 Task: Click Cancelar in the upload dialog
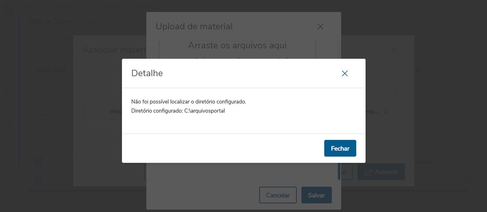coord(278,195)
